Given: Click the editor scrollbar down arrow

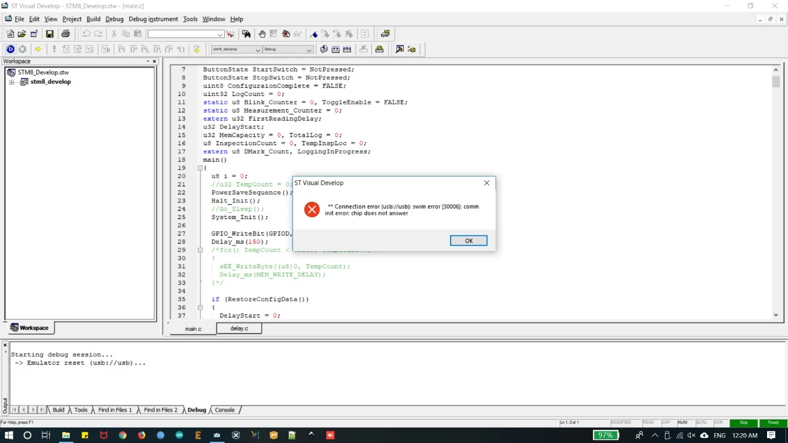Looking at the screenshot, I should [x=776, y=315].
